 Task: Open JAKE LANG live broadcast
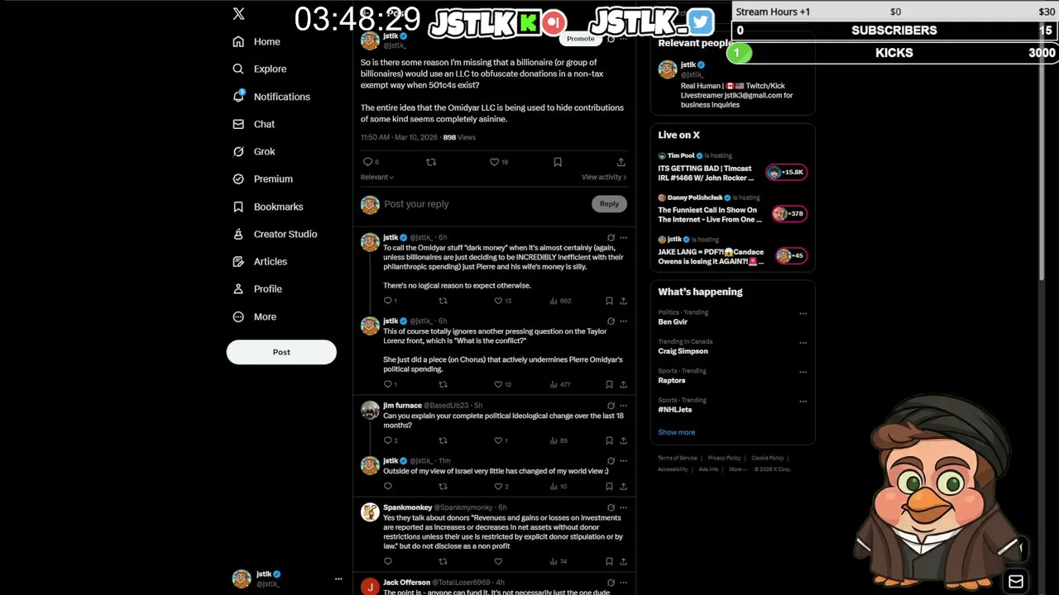click(x=732, y=252)
